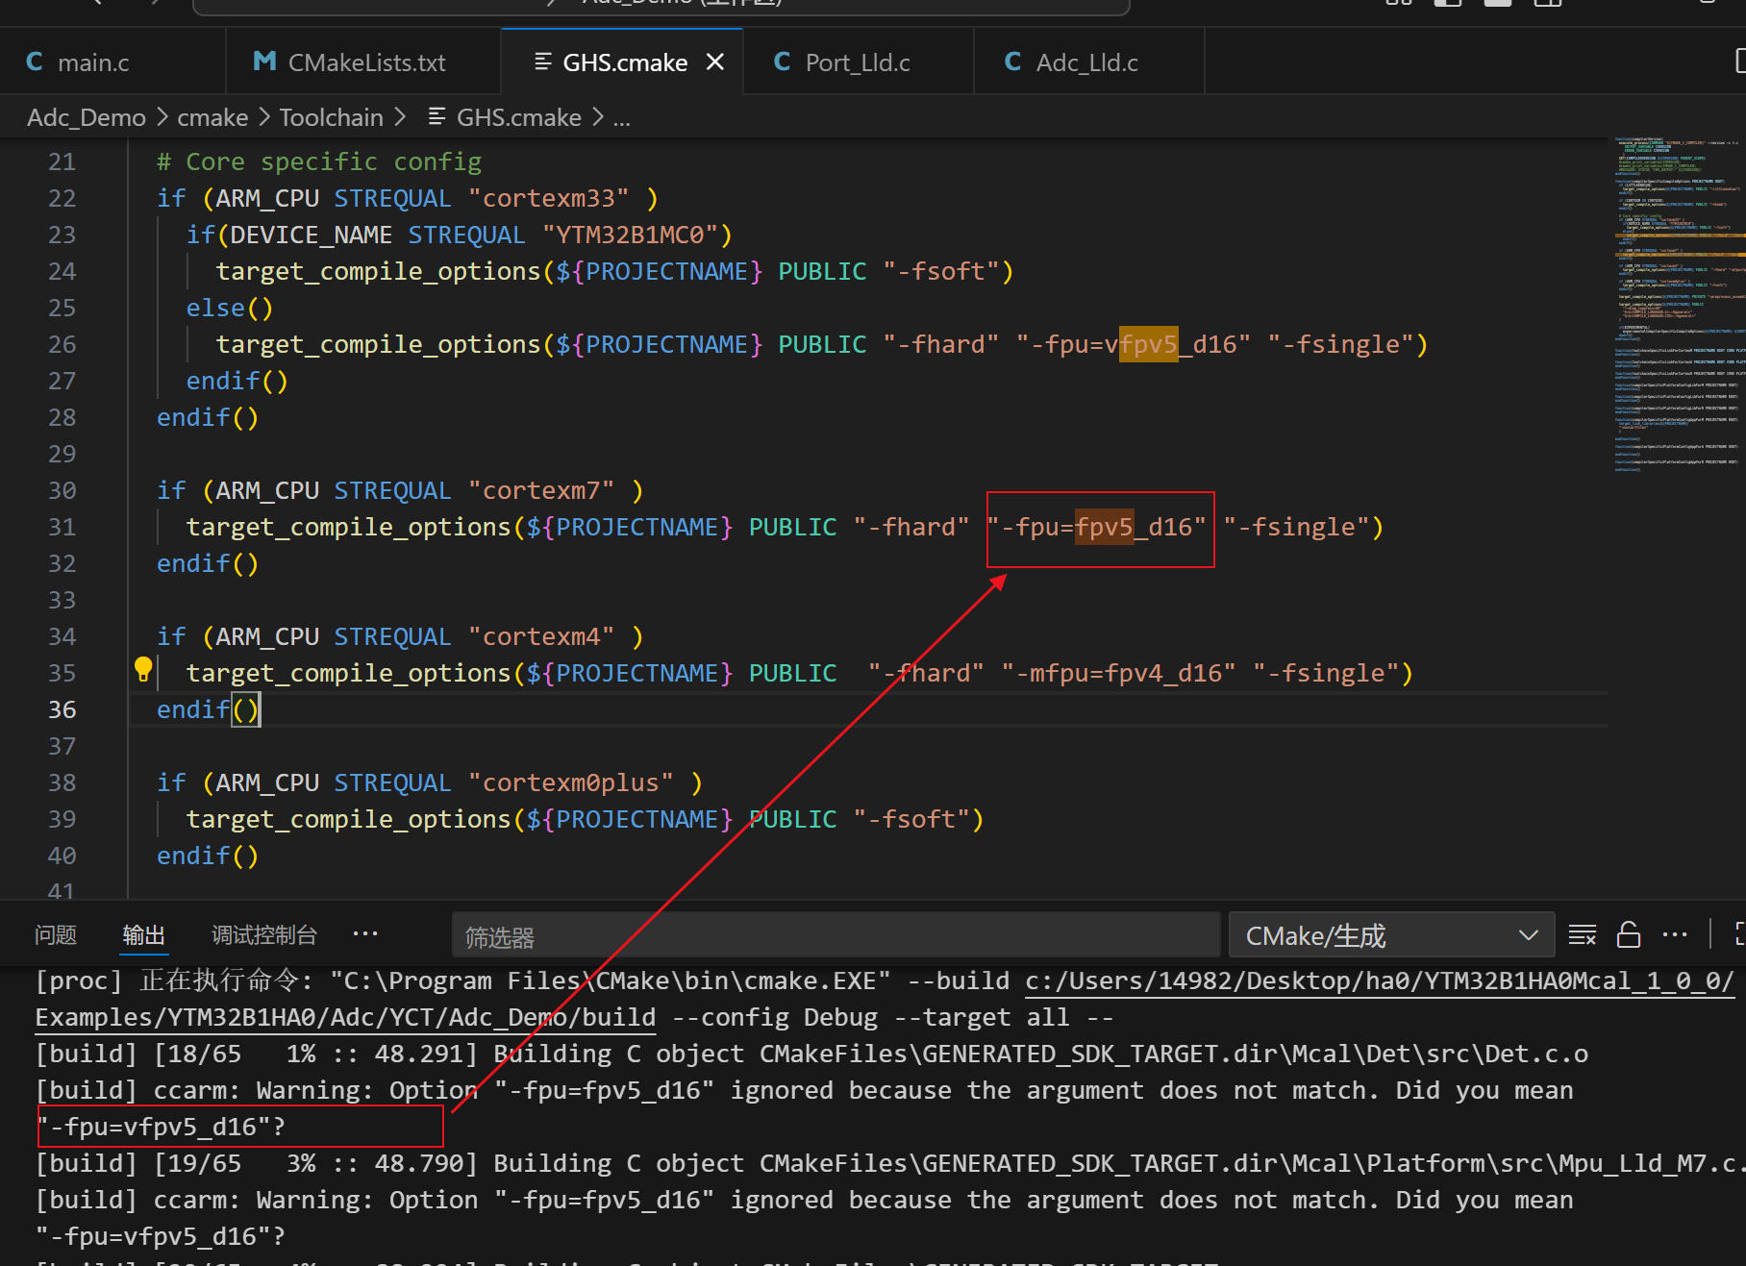Click the endif() on line 36
1746x1266 pixels.
pyautogui.click(x=208, y=709)
